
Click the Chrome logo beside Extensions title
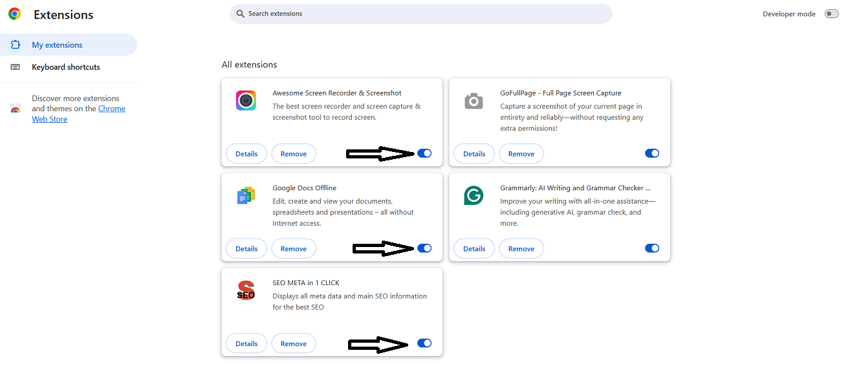click(x=14, y=14)
